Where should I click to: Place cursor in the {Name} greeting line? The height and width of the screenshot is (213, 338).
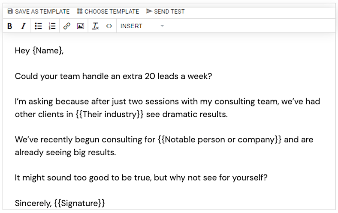[39, 51]
